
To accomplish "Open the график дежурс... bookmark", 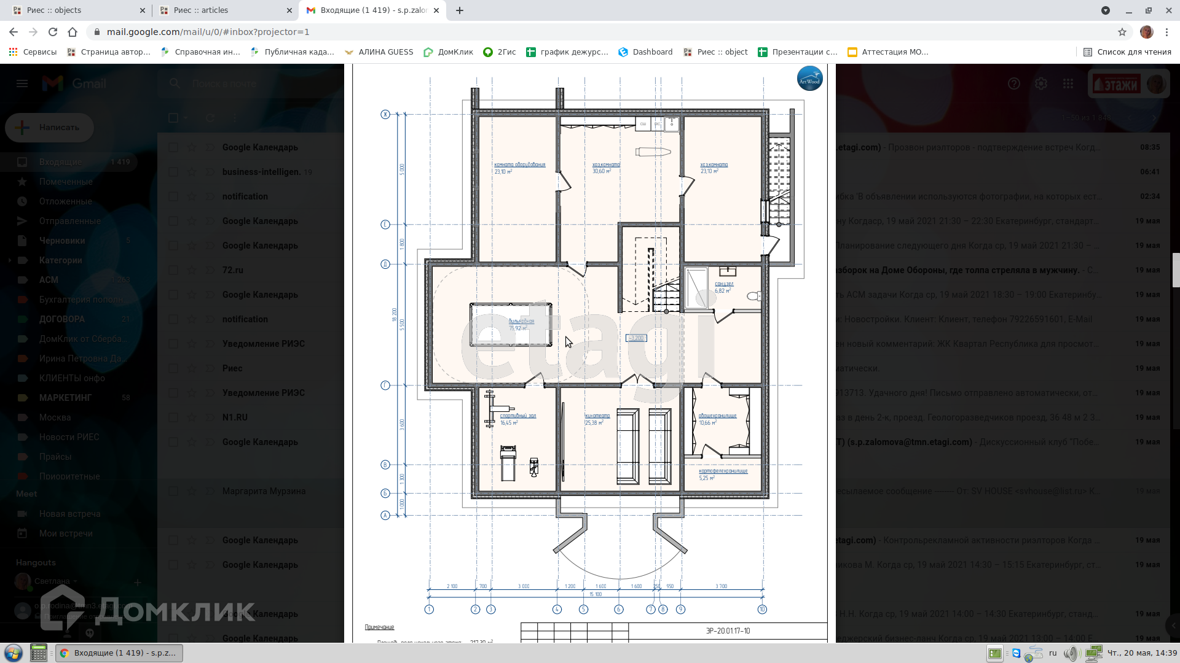I will [x=567, y=52].
